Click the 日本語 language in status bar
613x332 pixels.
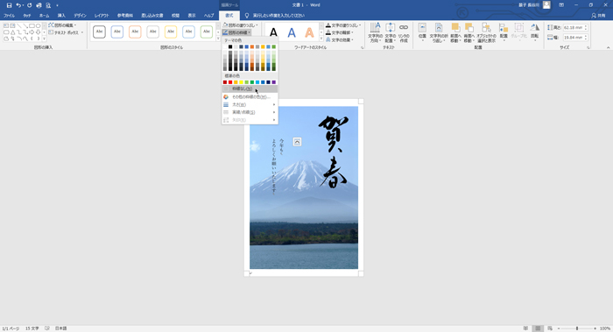(60, 328)
